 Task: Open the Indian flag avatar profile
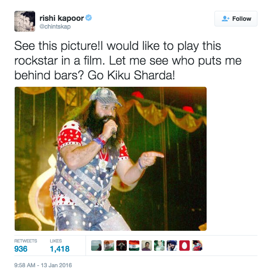(x=134, y=246)
